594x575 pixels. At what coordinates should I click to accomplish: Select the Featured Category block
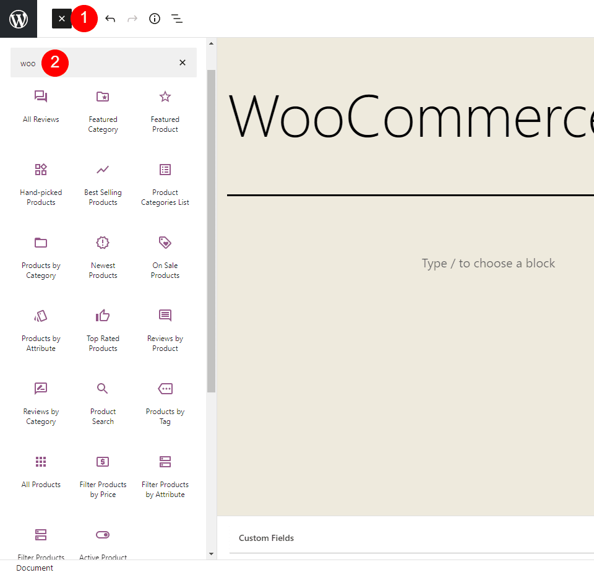point(103,111)
